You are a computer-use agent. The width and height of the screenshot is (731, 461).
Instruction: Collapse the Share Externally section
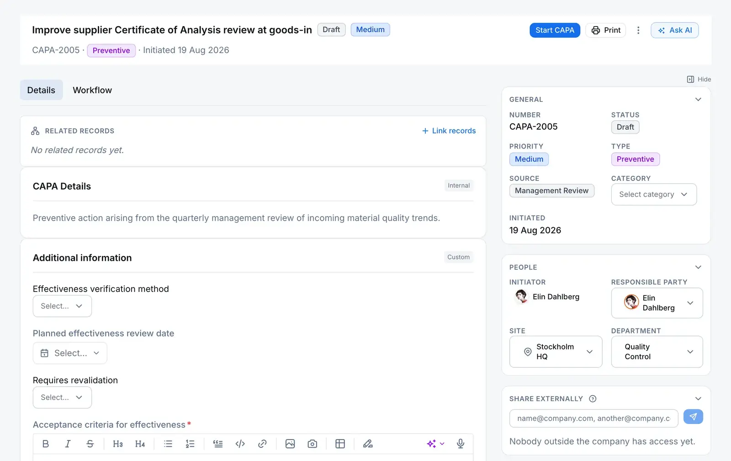pos(698,399)
